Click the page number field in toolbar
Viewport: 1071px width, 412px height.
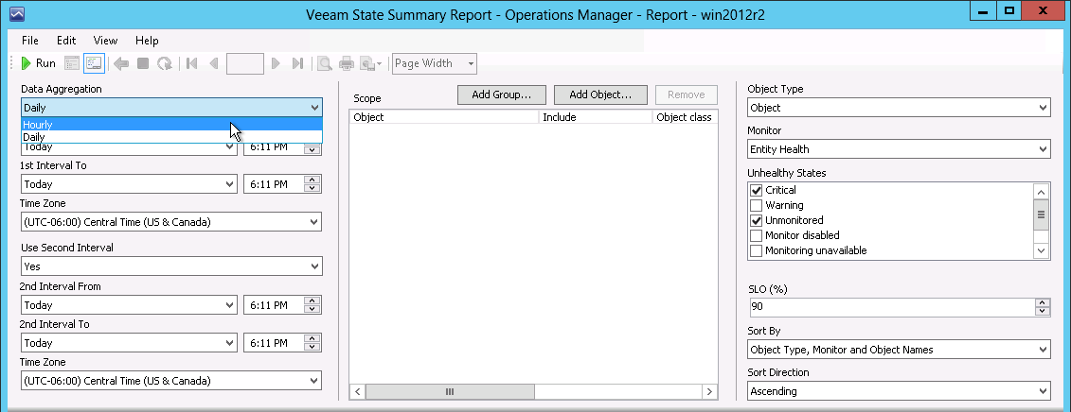(245, 63)
